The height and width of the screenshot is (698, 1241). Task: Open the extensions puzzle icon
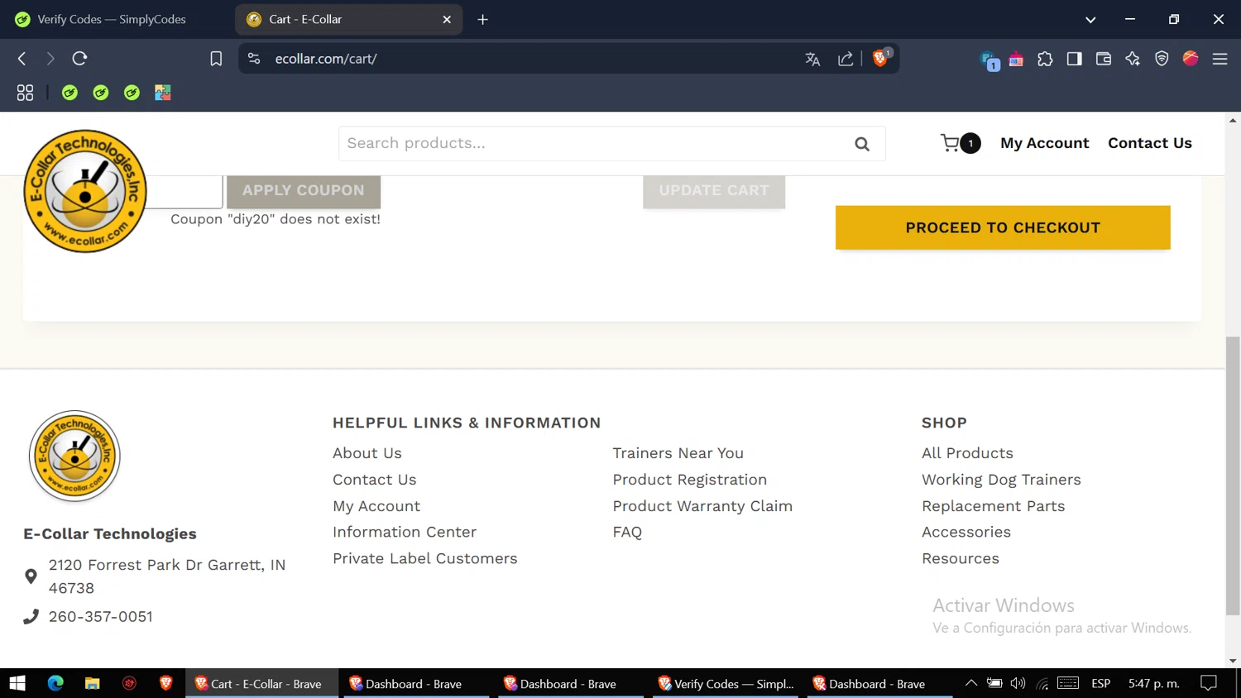tap(1045, 59)
